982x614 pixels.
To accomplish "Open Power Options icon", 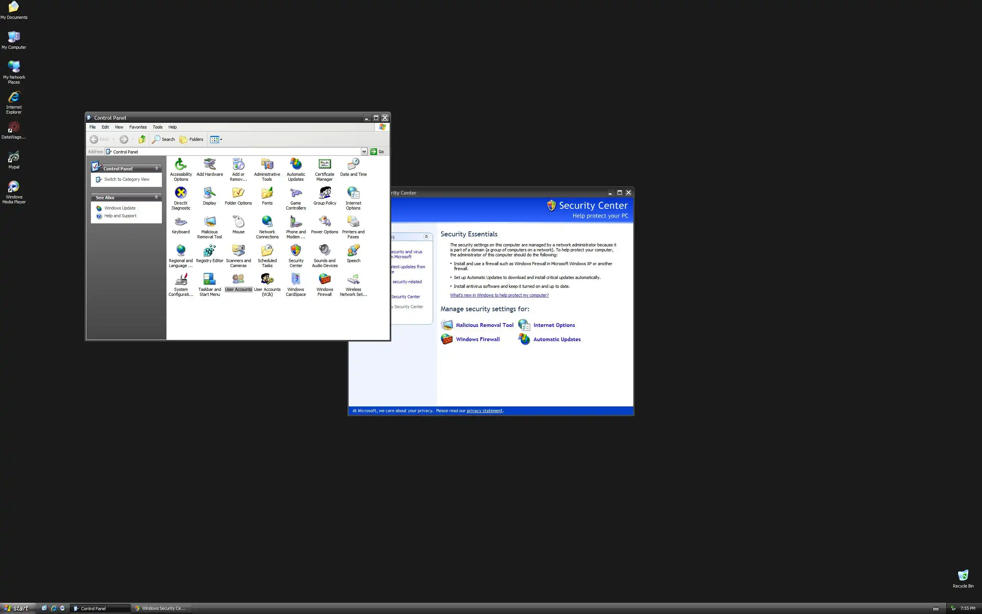I will click(x=325, y=222).
